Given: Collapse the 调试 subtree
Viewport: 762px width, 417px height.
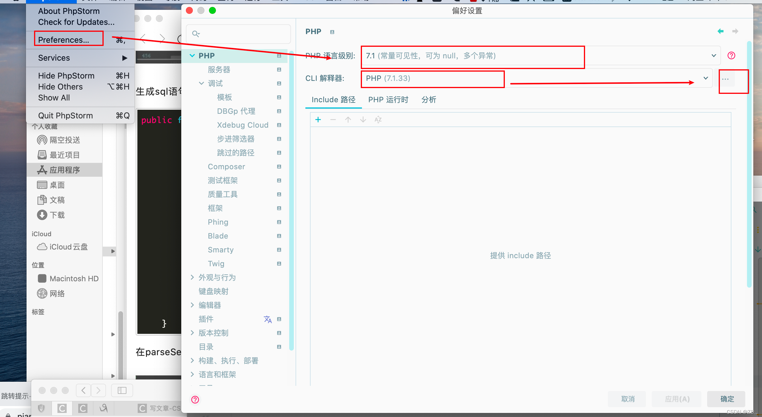Looking at the screenshot, I should (201, 83).
